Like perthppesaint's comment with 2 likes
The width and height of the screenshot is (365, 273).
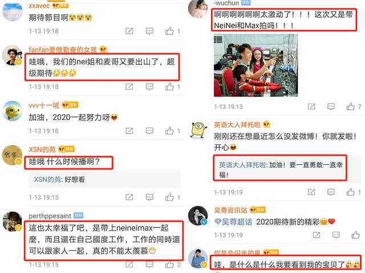pyautogui.click(x=169, y=264)
